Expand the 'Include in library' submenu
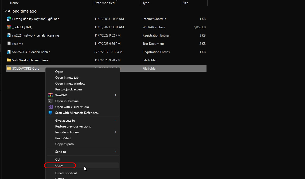305x179 pixels. click(x=116, y=132)
